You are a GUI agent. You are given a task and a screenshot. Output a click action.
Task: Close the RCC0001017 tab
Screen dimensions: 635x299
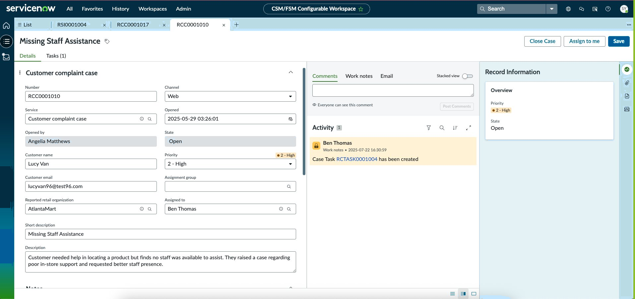(x=164, y=25)
